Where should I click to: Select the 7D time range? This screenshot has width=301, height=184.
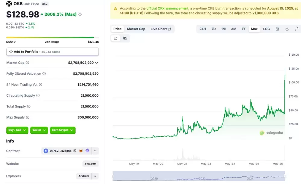point(213,29)
